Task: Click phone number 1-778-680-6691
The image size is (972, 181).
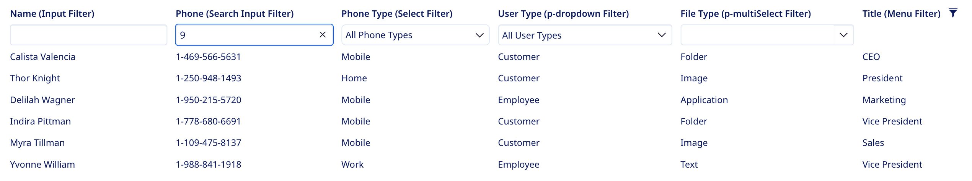Action: click(x=208, y=121)
